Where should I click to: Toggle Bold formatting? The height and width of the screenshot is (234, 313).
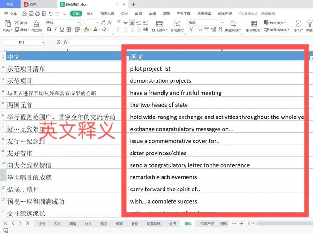pyautogui.click(x=49, y=29)
